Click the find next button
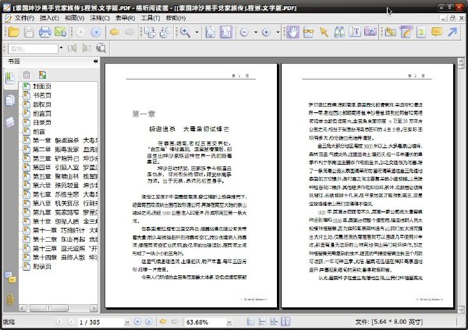This screenshot has height=330, width=468. point(87,48)
